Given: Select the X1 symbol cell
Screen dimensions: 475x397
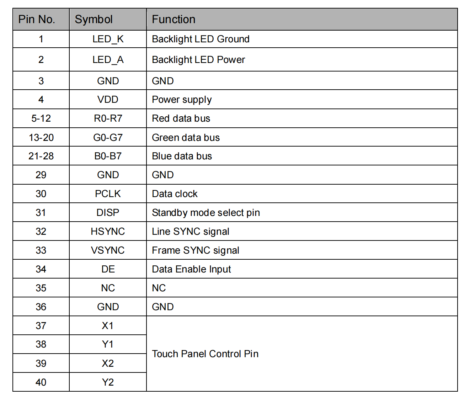Looking at the screenshot, I should (108, 326).
